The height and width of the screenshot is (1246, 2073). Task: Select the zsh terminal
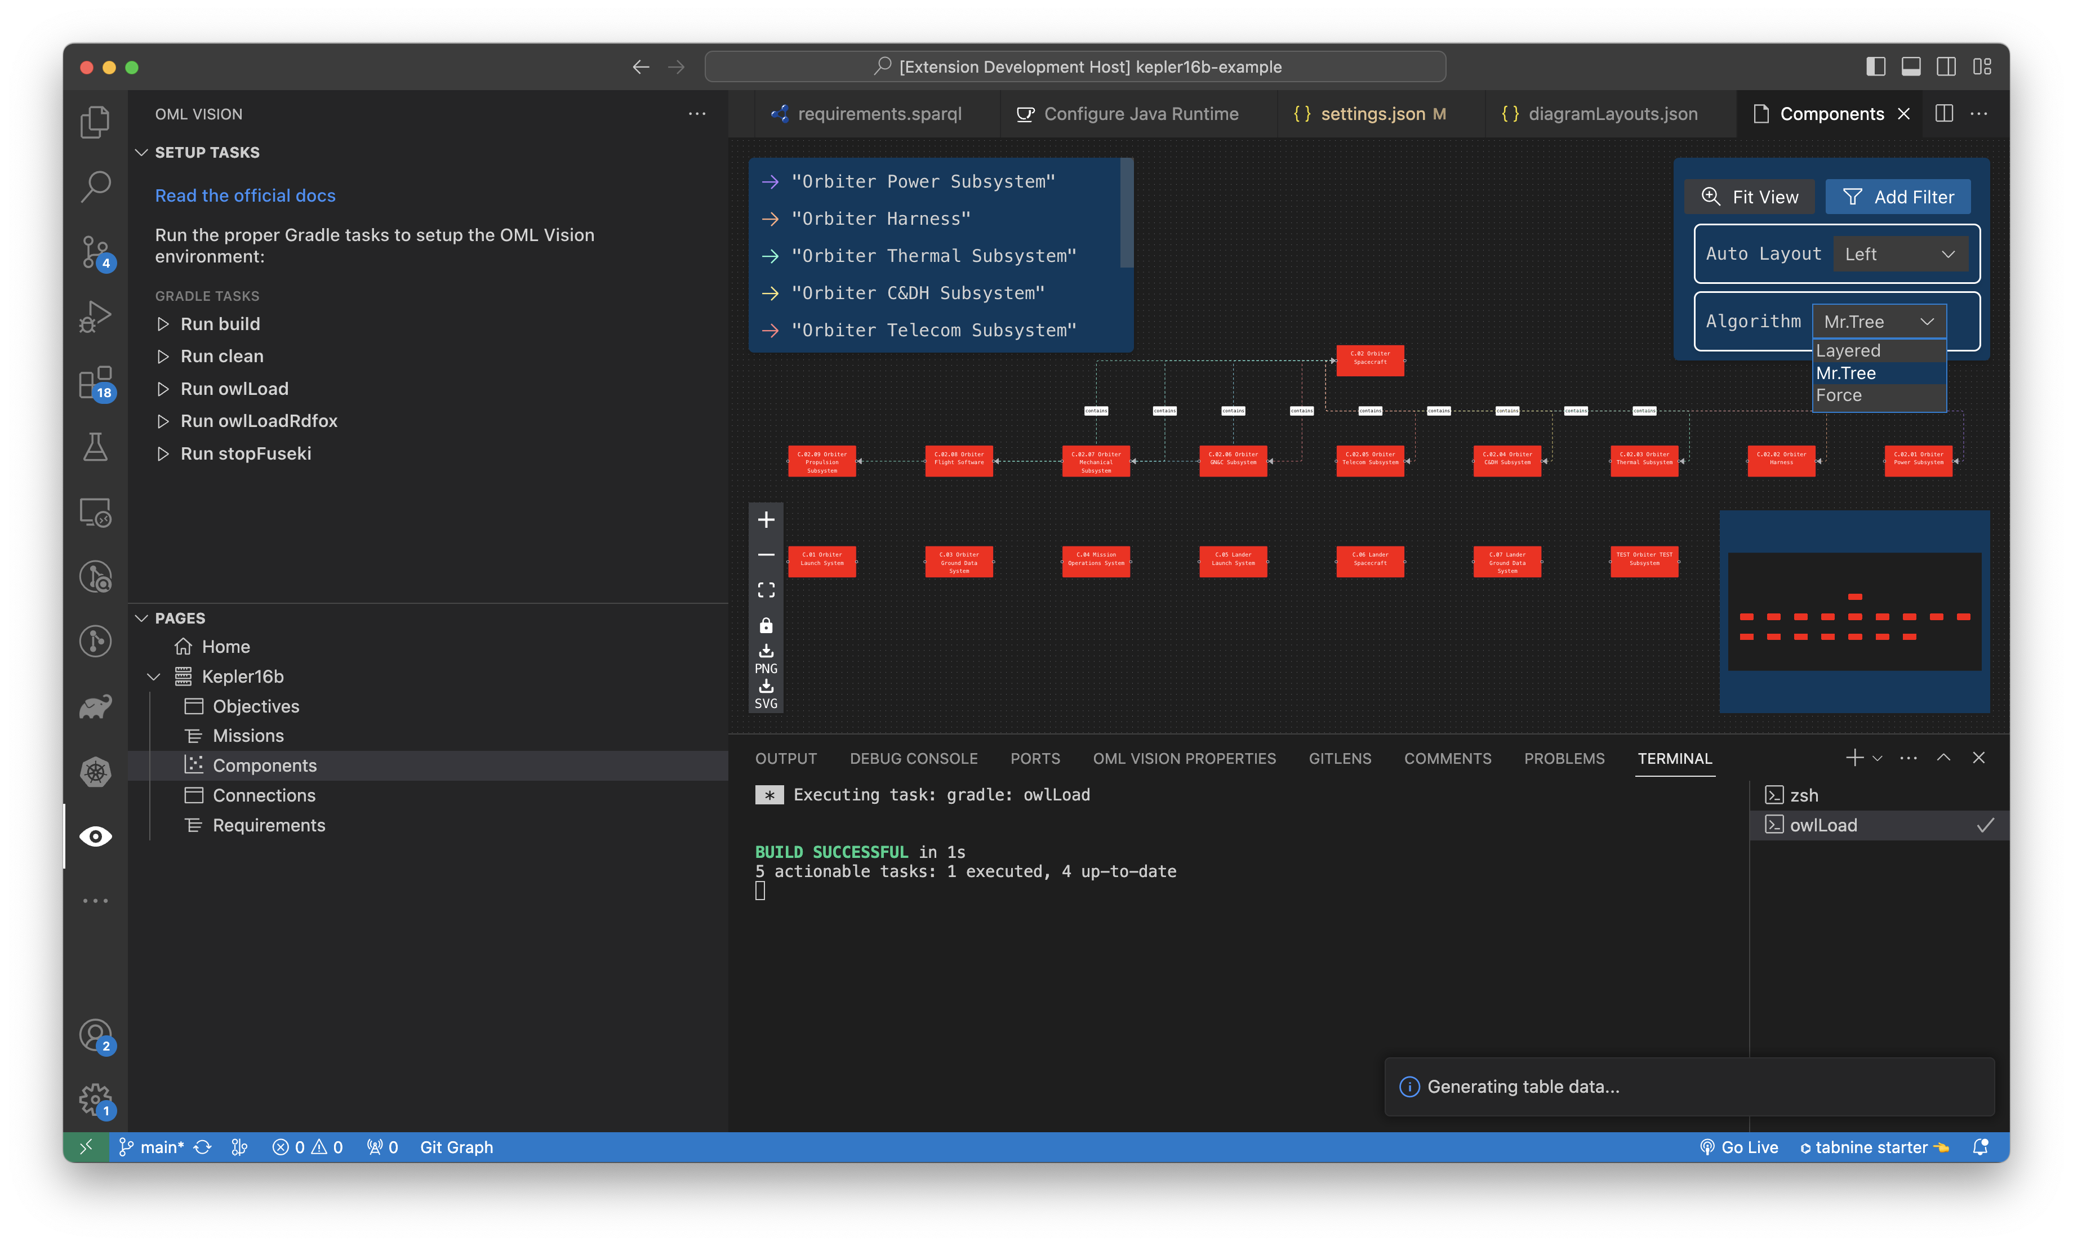point(1879,795)
